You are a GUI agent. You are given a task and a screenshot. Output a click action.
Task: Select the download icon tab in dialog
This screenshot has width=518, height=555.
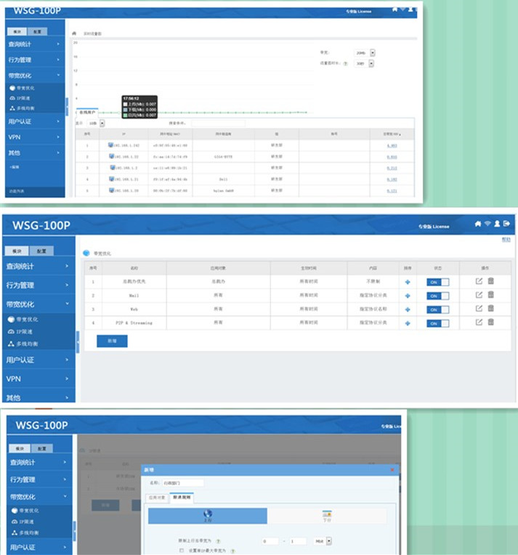327,515
